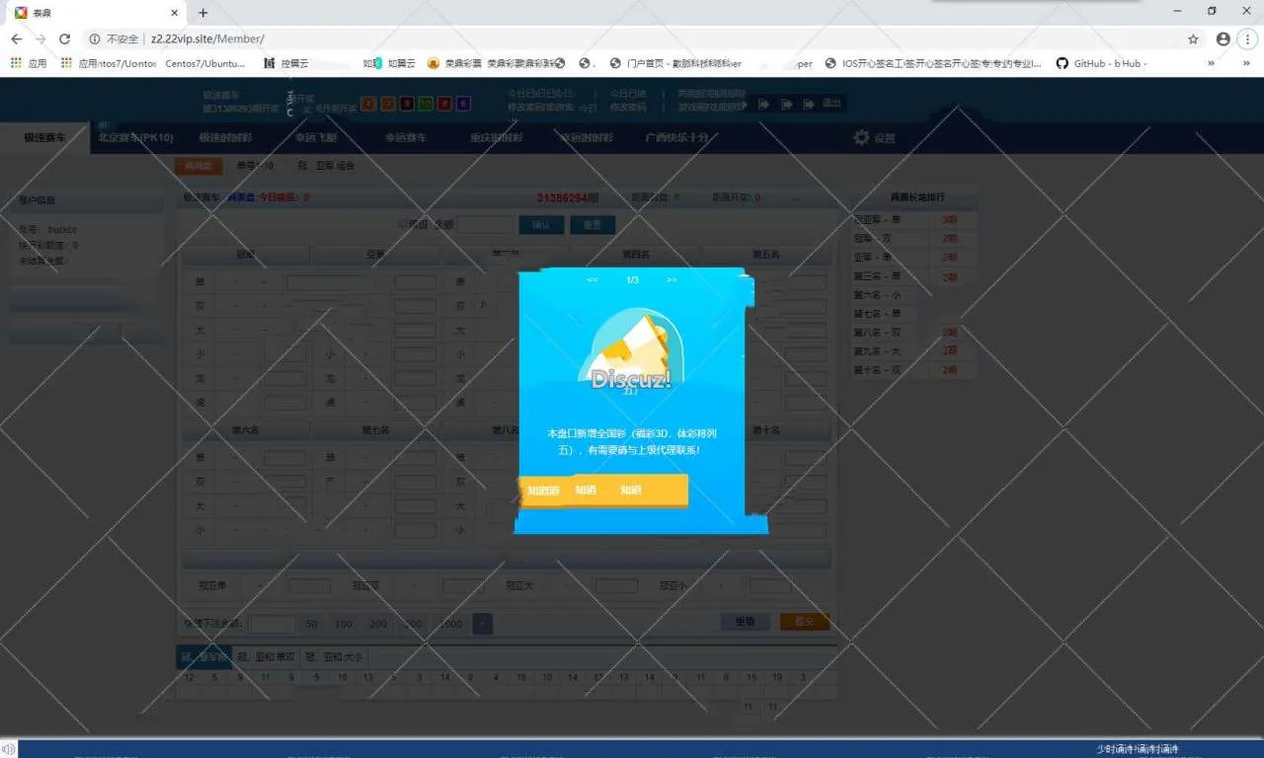Open the 幸运飞艇 game tab
This screenshot has width=1264, height=758.
[x=315, y=138]
